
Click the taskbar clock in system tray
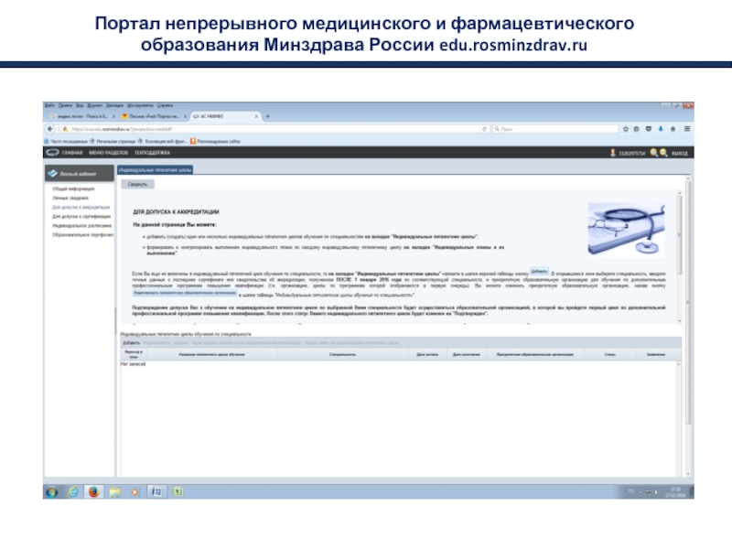(x=675, y=492)
